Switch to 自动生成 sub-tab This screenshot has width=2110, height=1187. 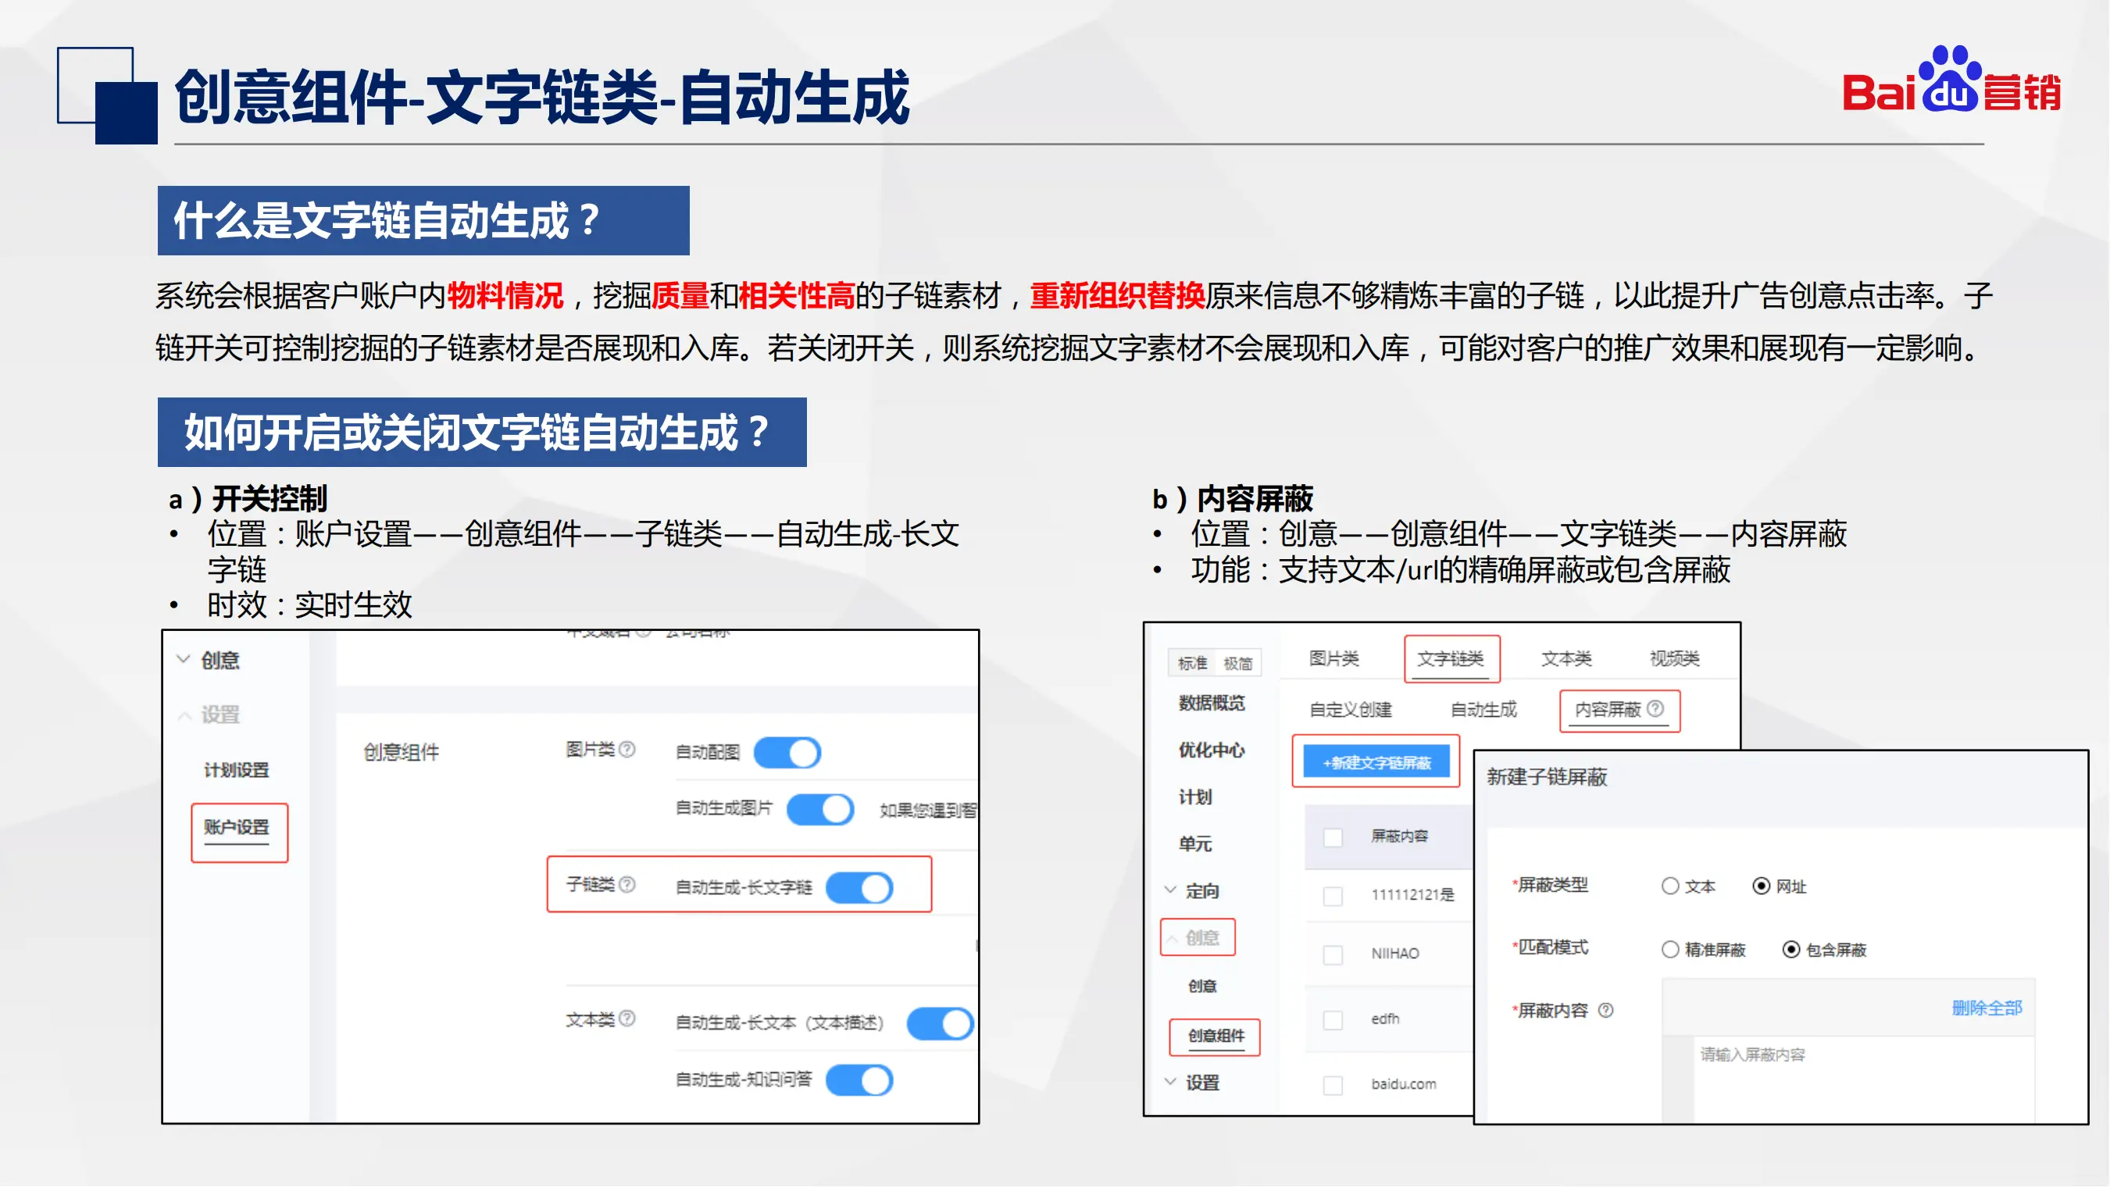(1484, 710)
